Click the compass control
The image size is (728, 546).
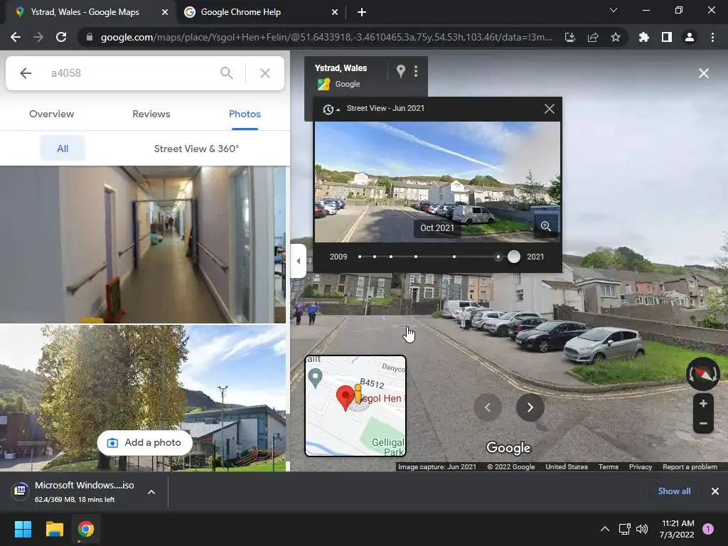coord(703,374)
